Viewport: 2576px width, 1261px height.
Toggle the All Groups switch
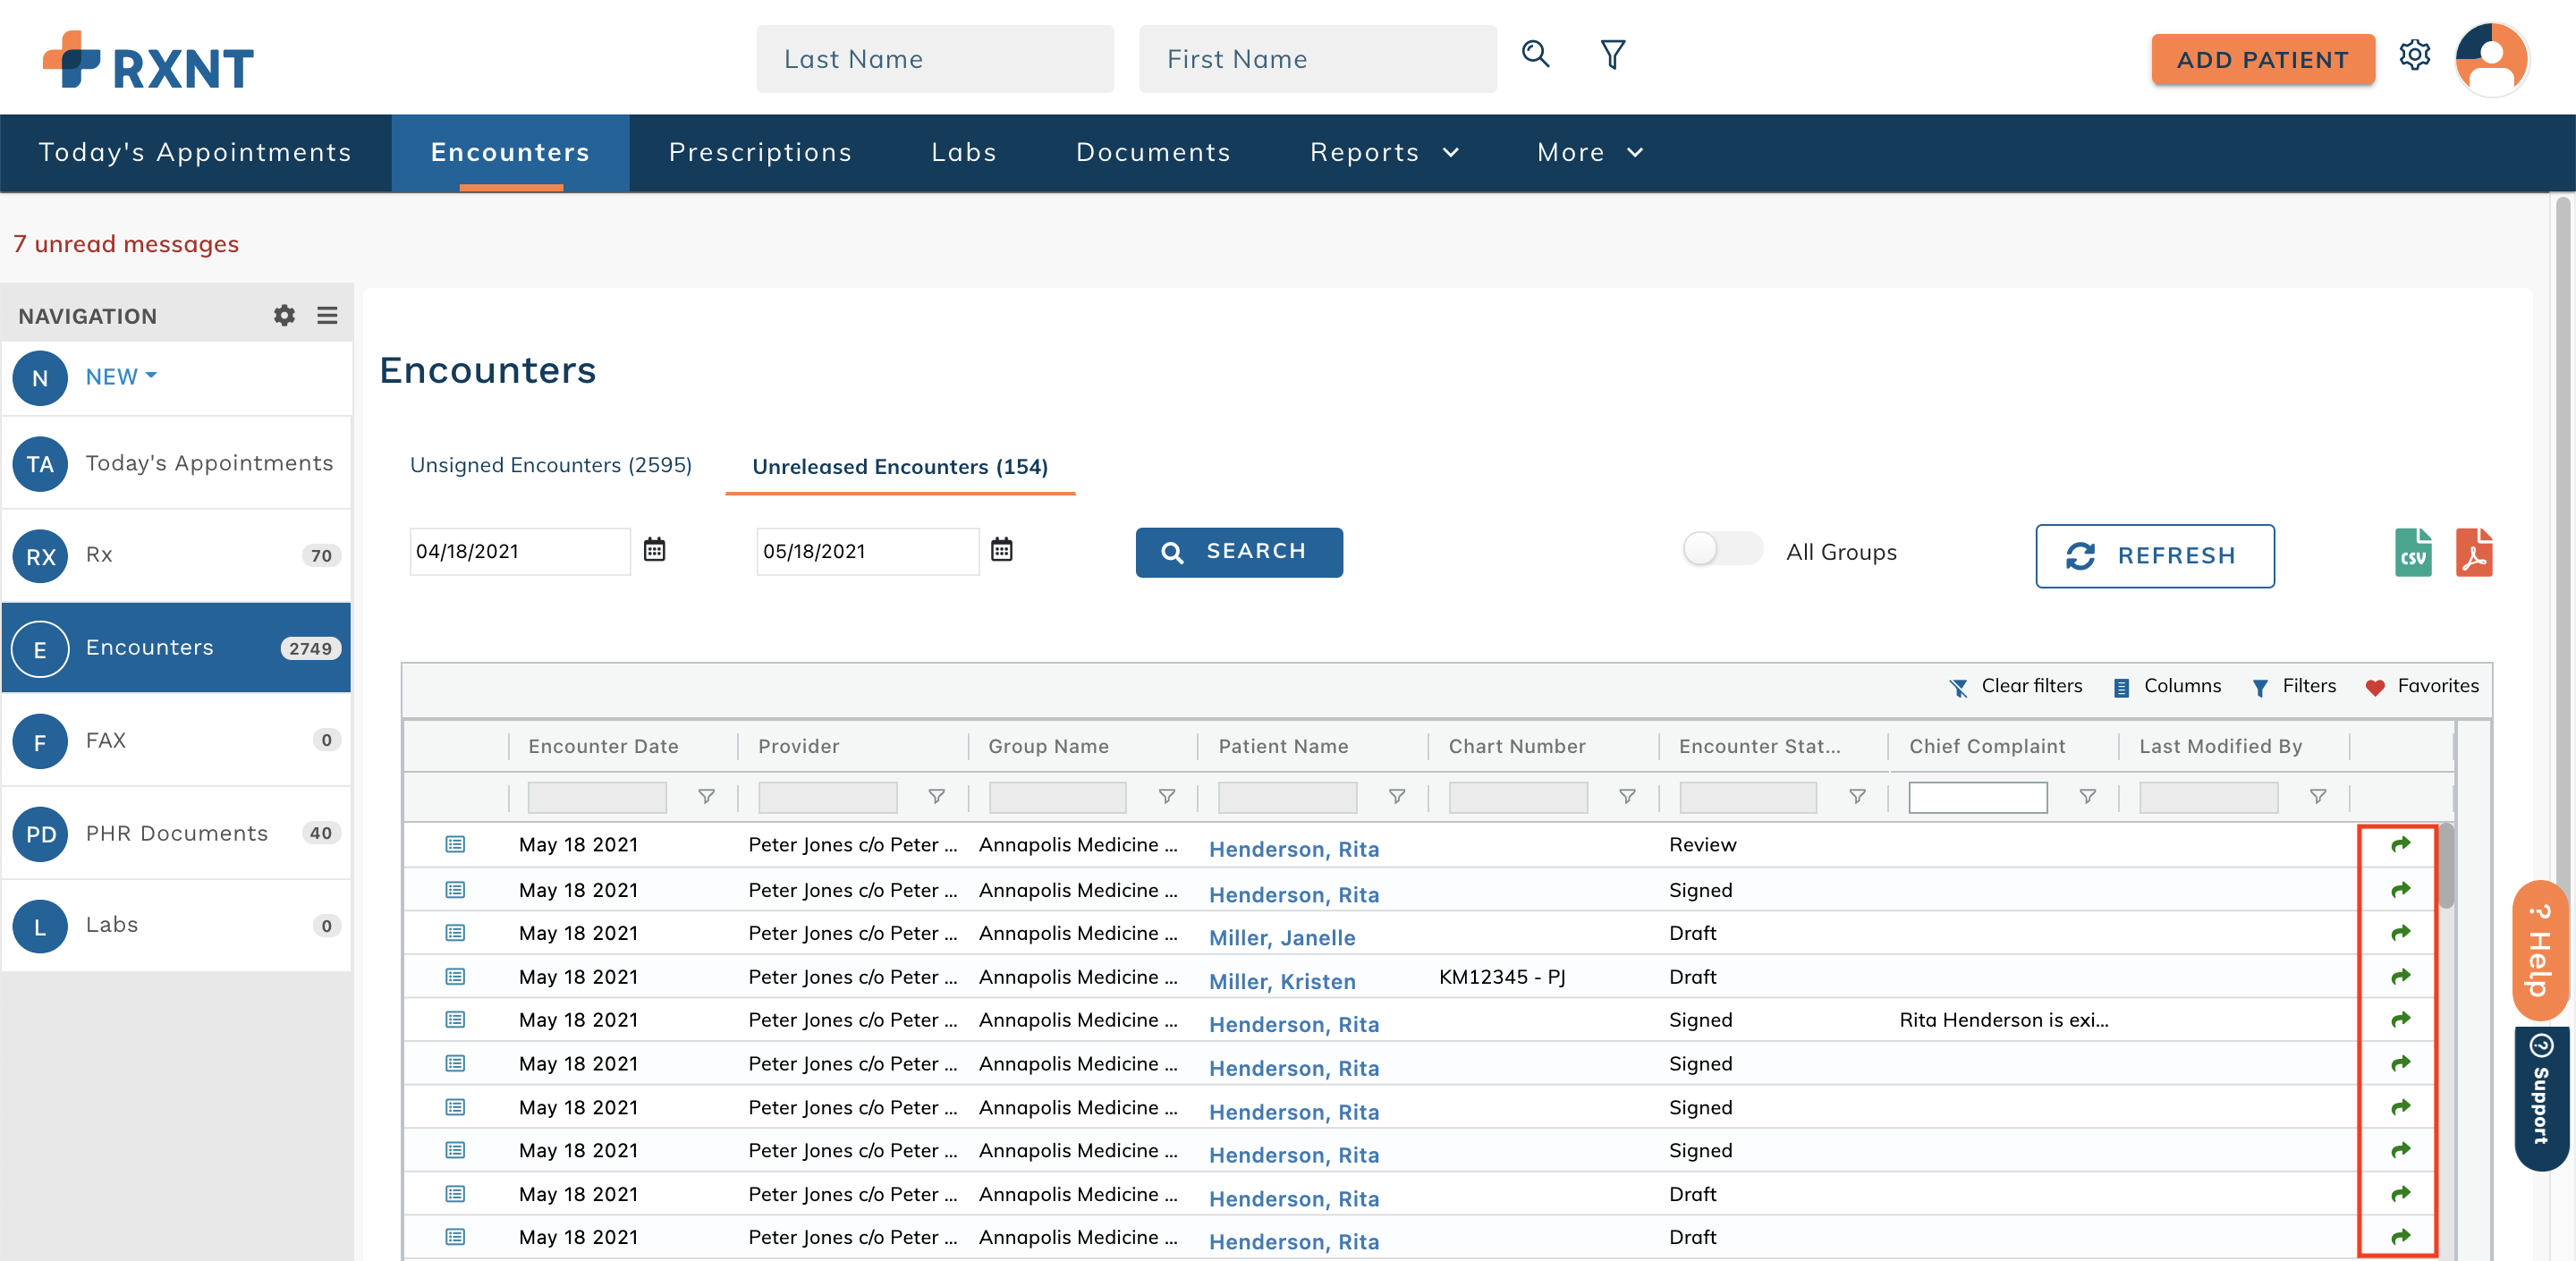(1721, 549)
